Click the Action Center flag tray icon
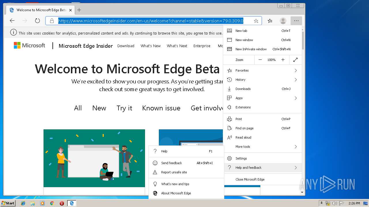369x207 pixels. pyautogui.click(x=341, y=203)
